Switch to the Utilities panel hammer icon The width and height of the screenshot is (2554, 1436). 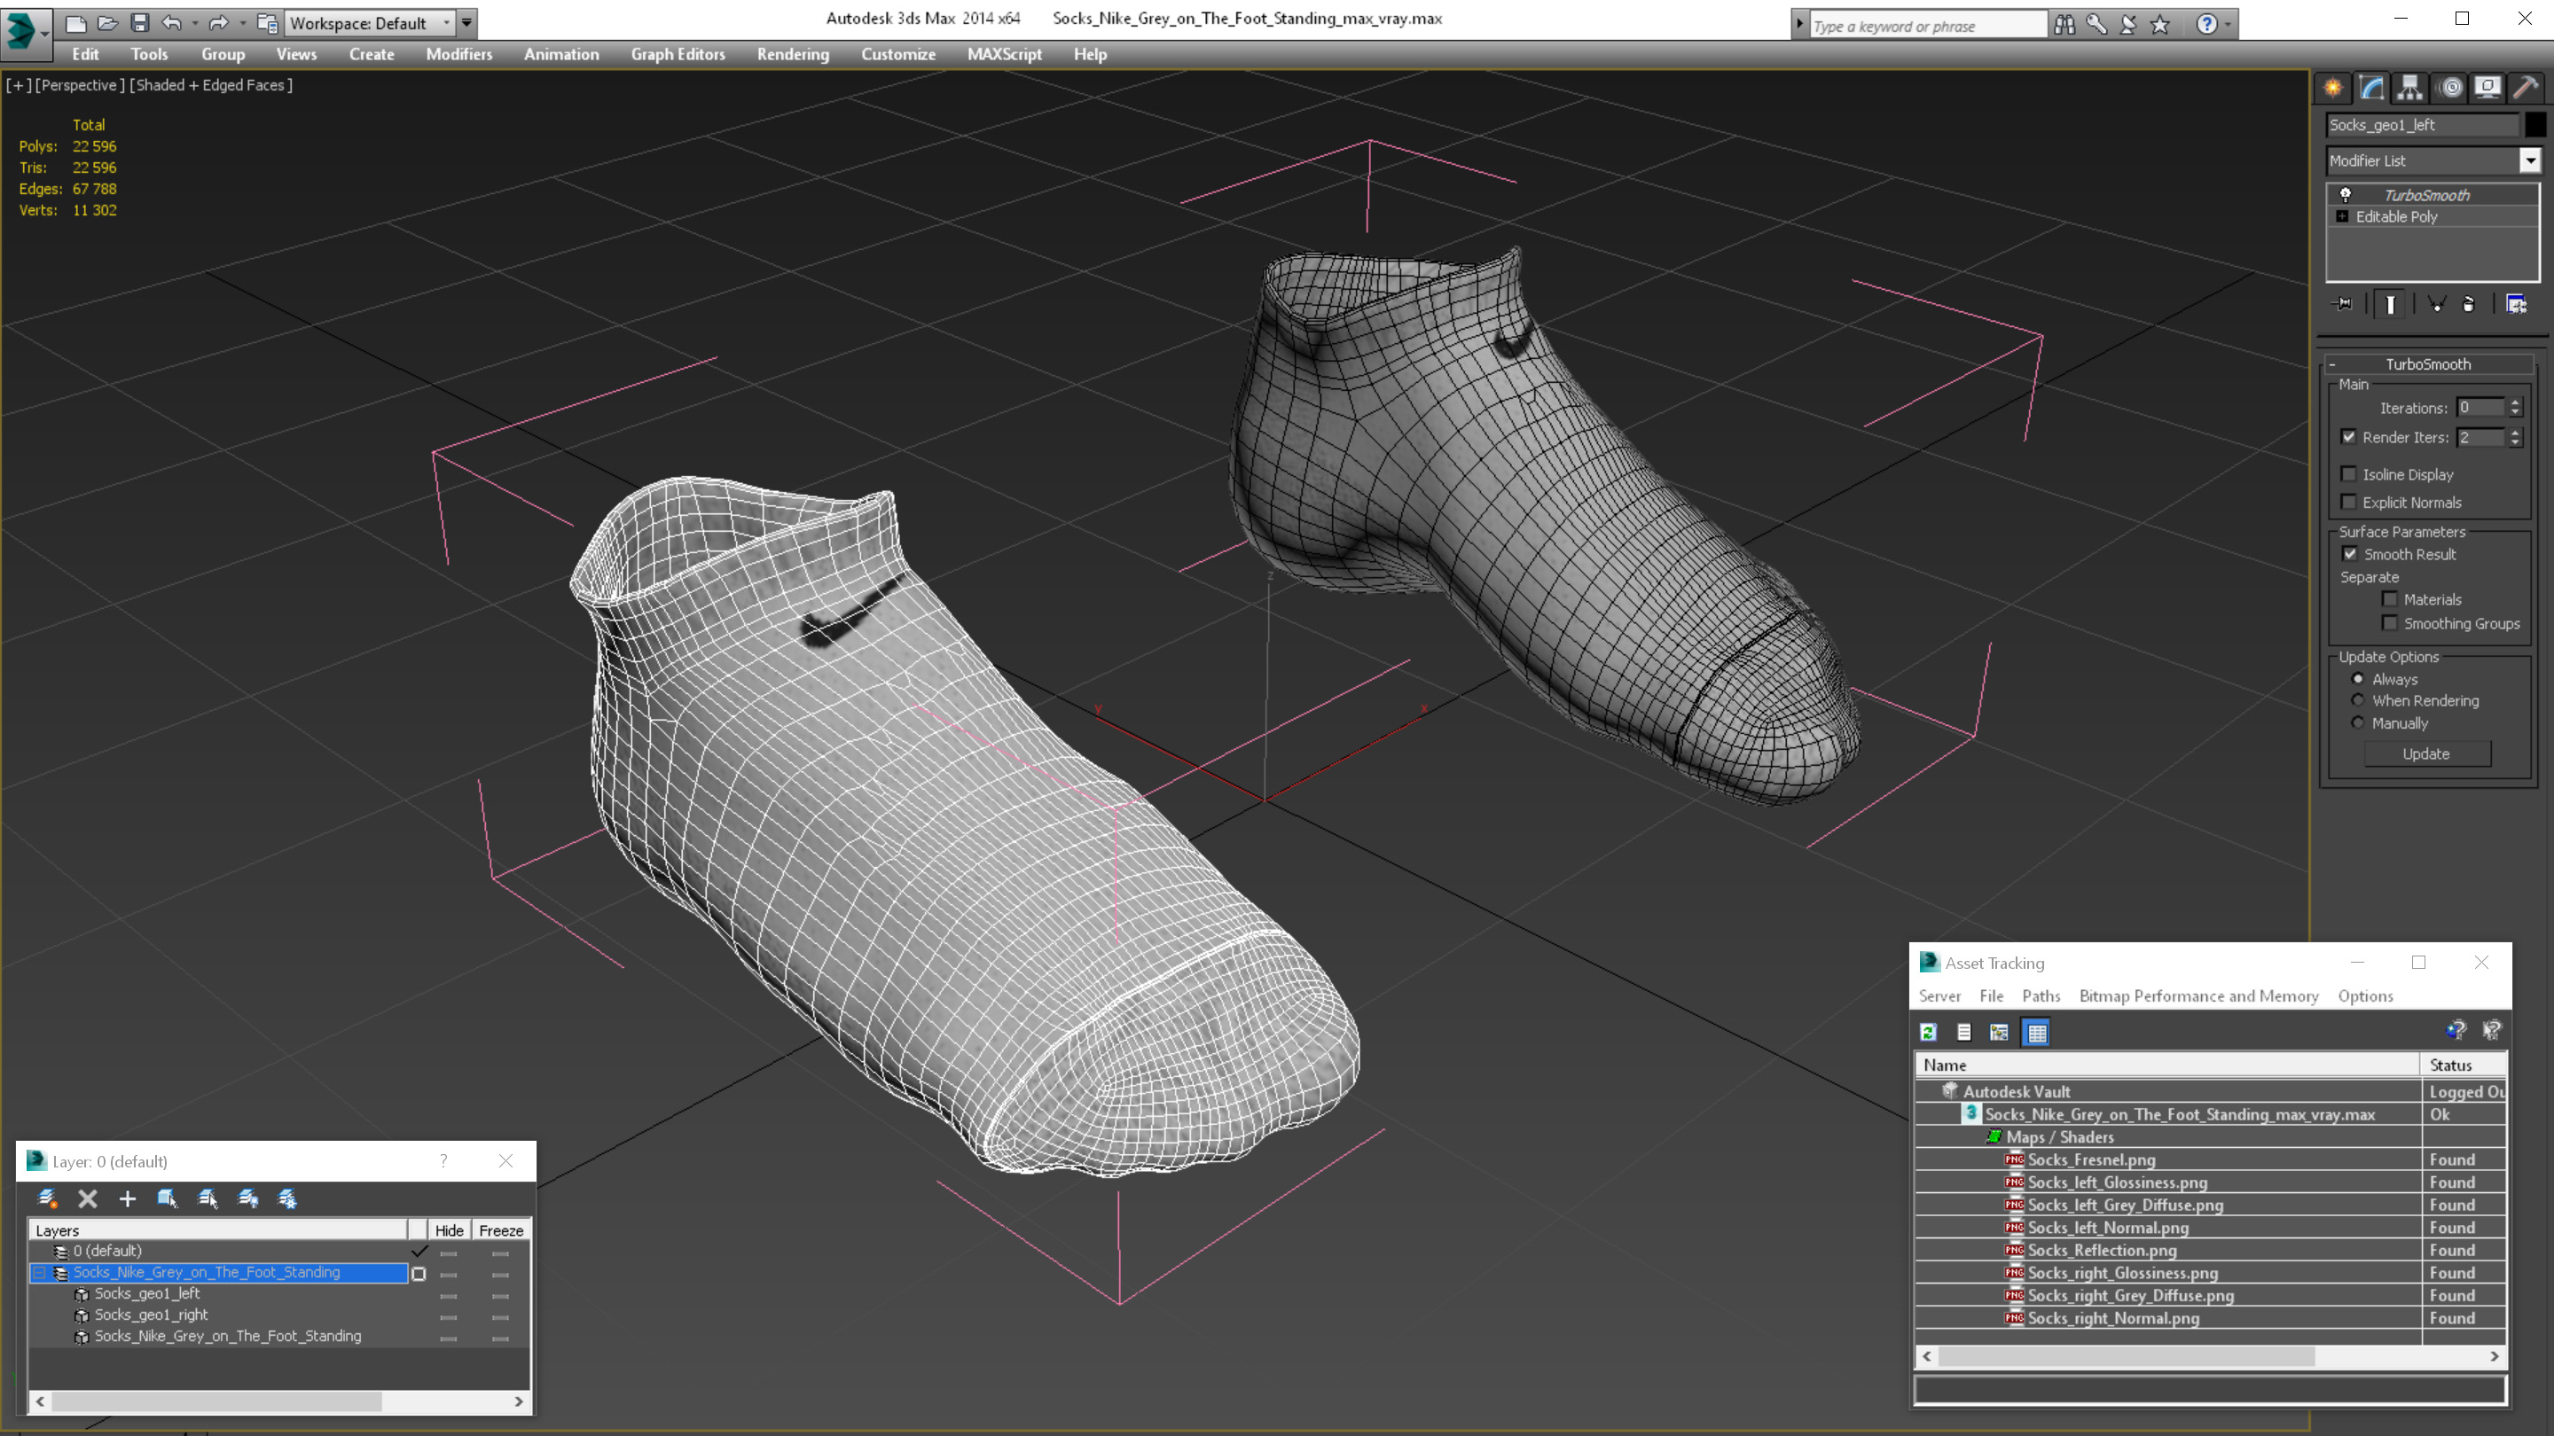tap(2526, 89)
